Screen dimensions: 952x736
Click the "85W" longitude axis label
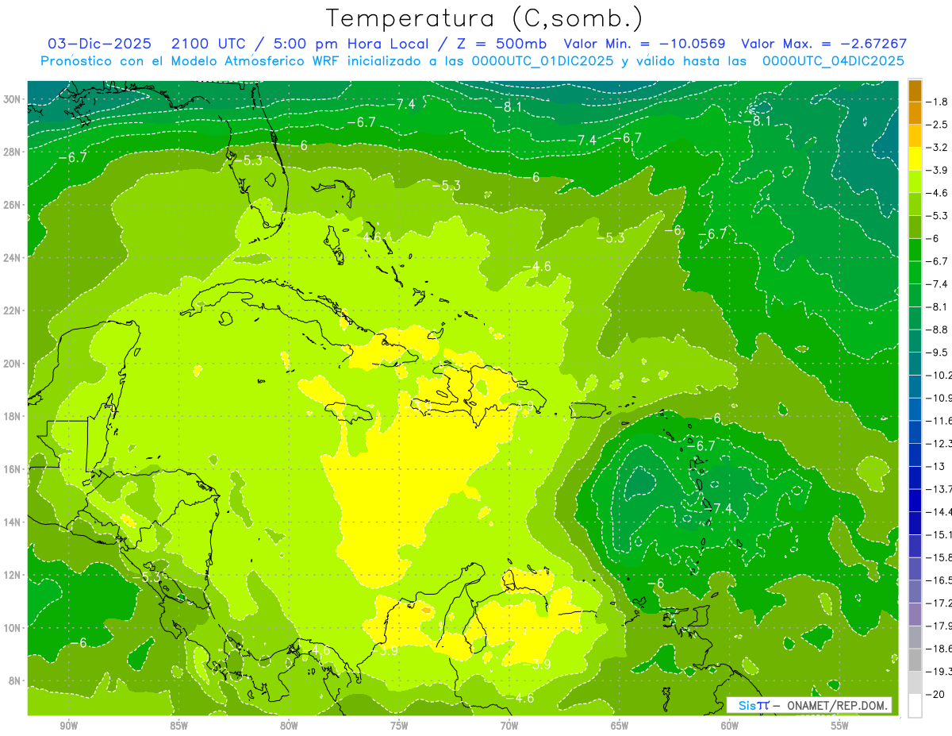[178, 726]
